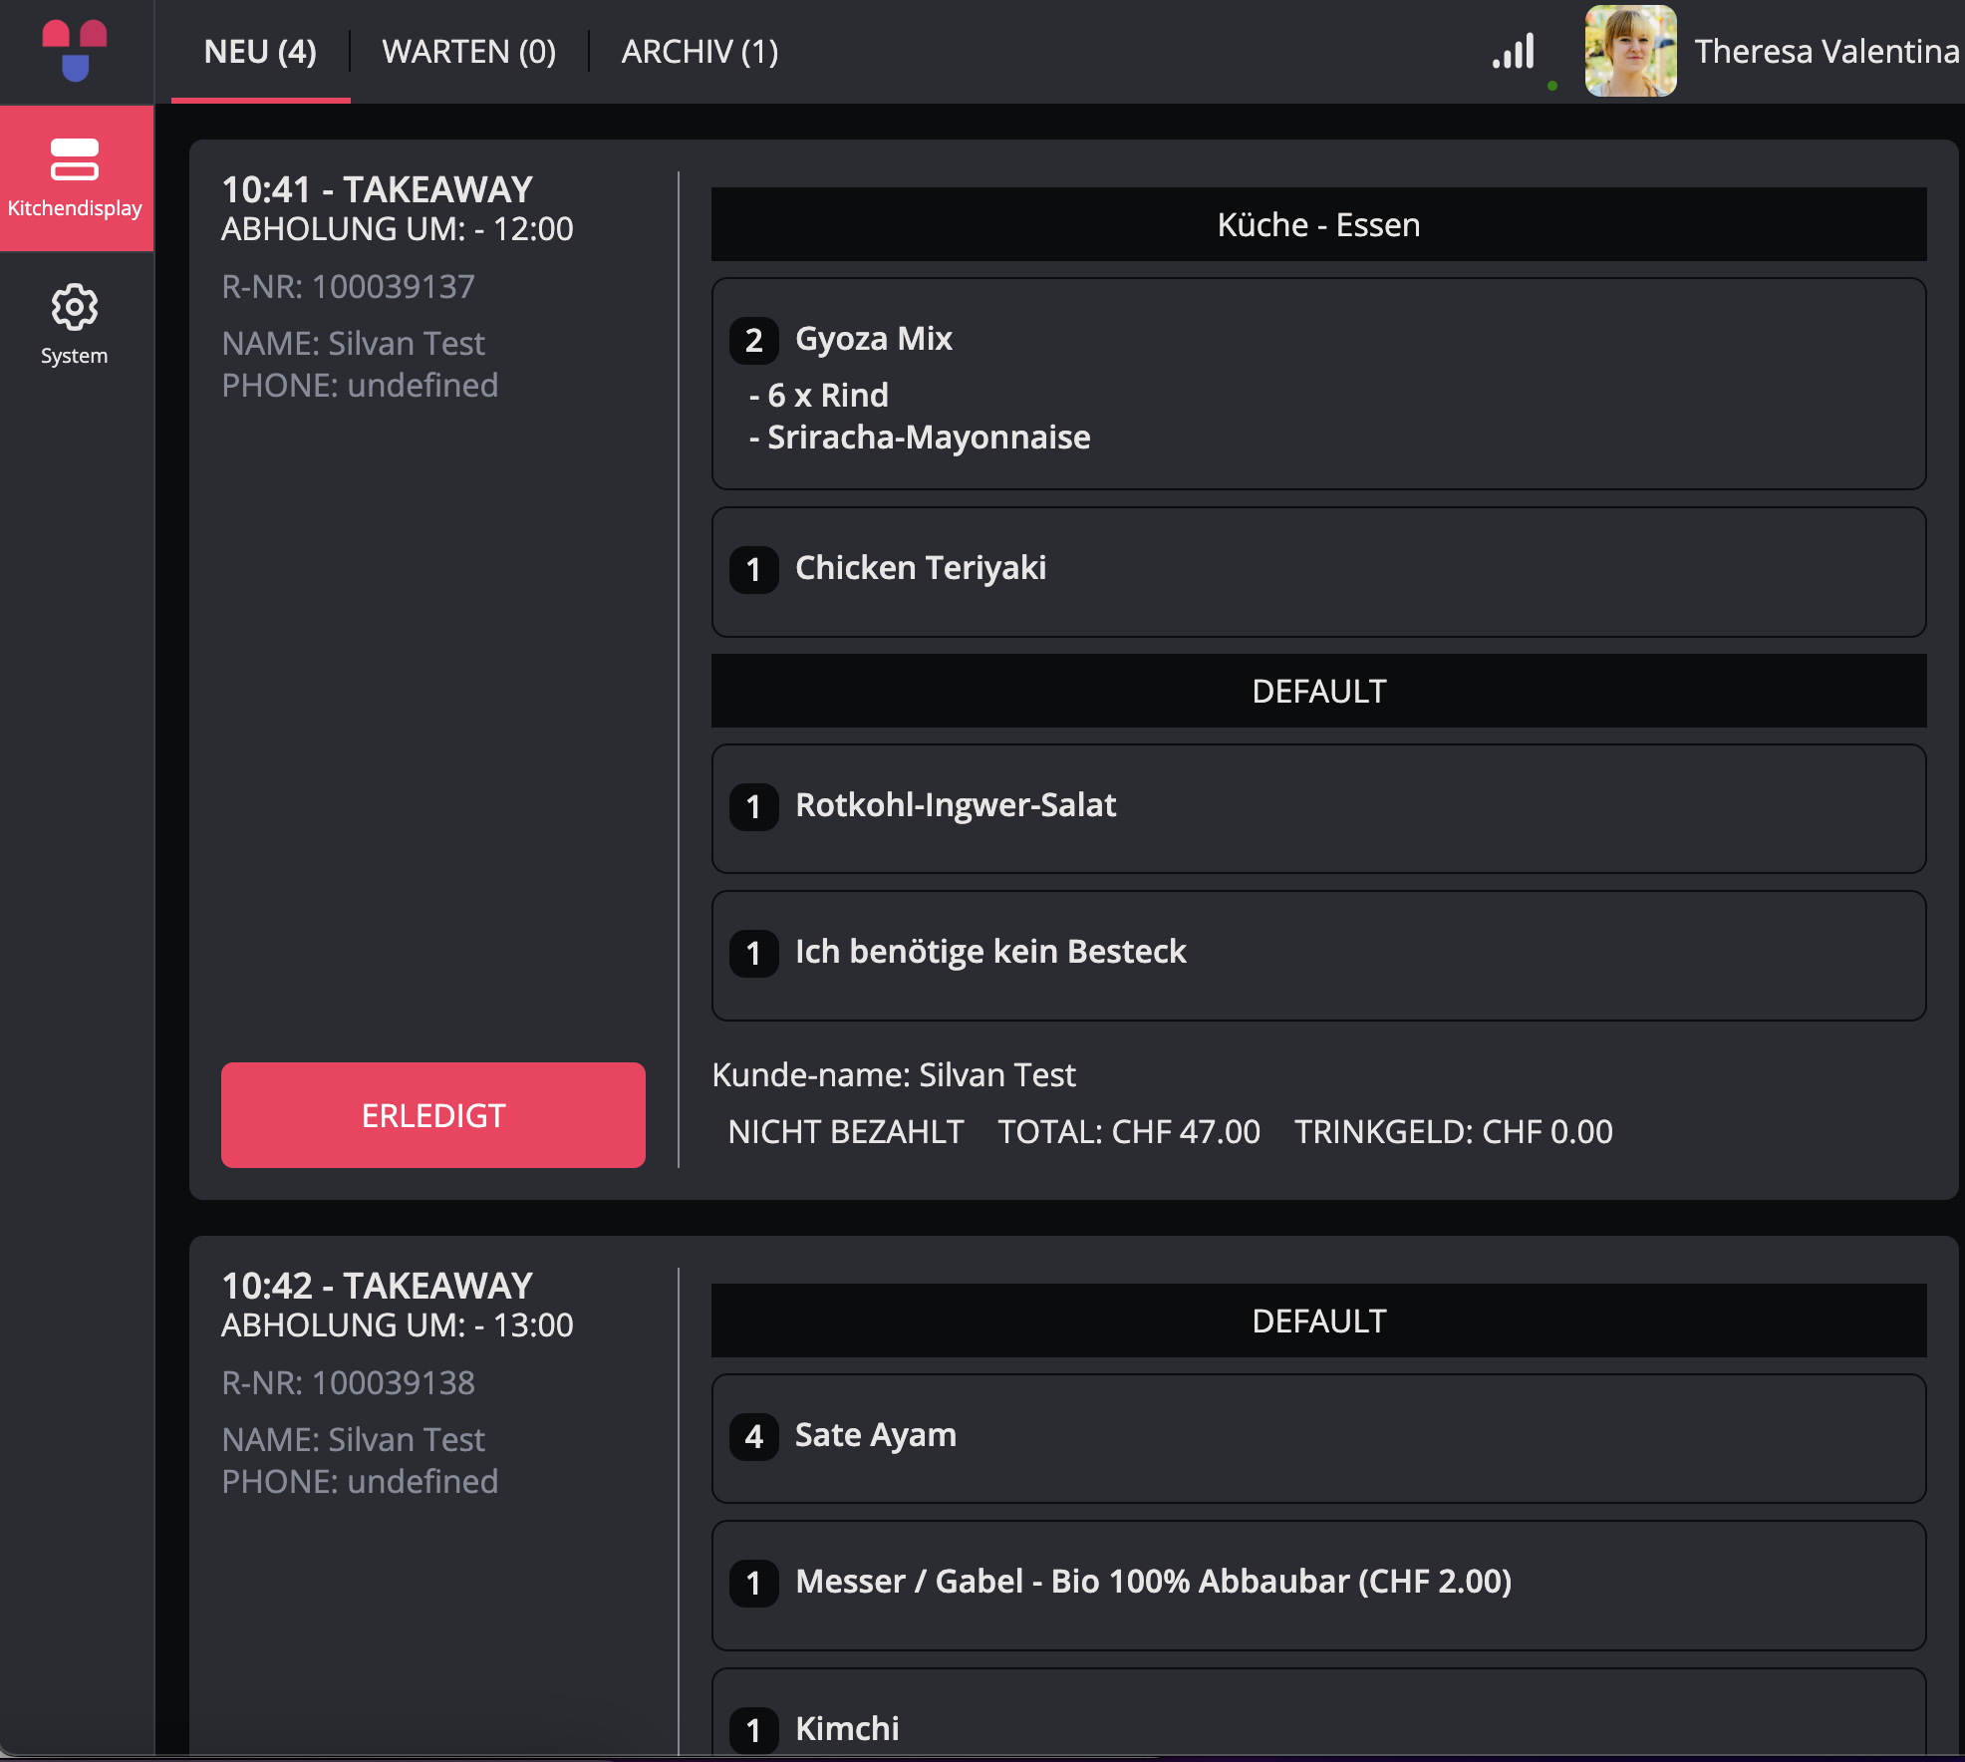Select the Sate Ayam item
This screenshot has height=1762, width=1965.
click(1318, 1439)
